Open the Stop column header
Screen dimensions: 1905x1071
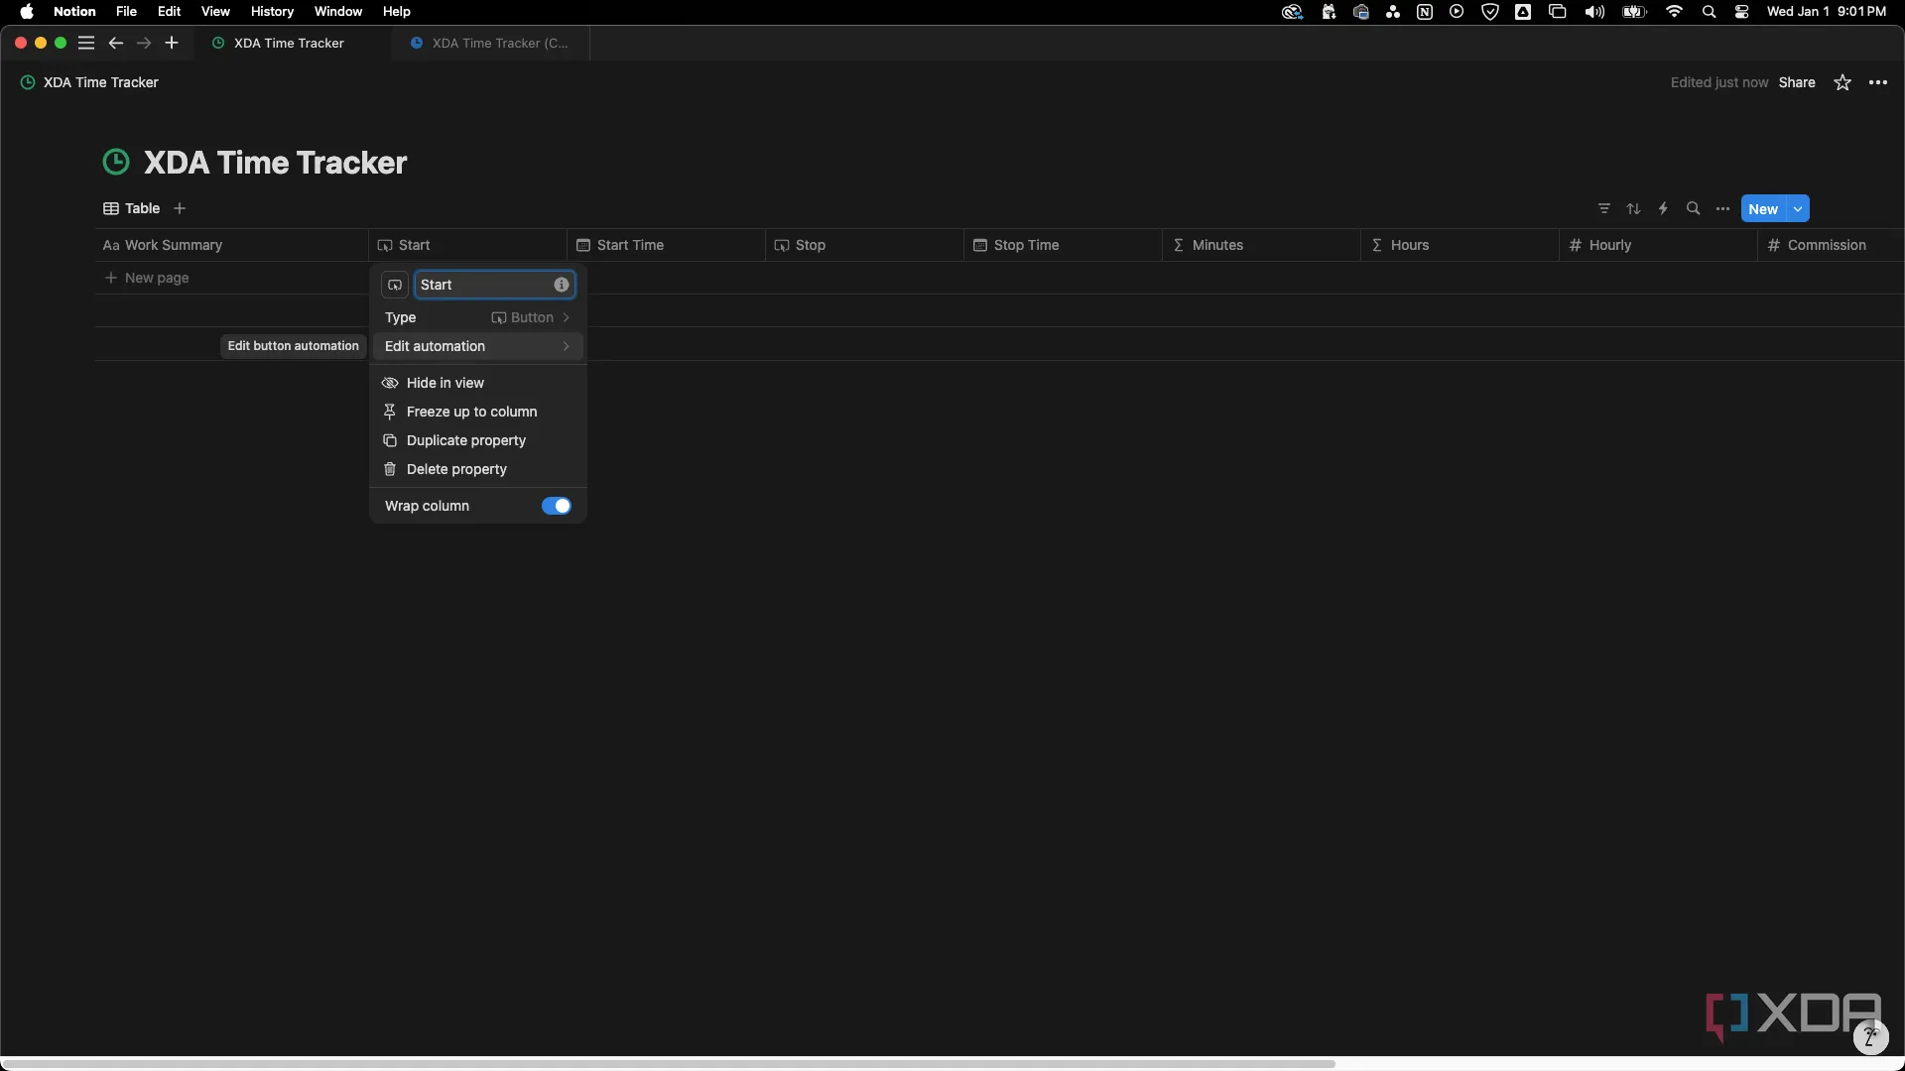(864, 245)
